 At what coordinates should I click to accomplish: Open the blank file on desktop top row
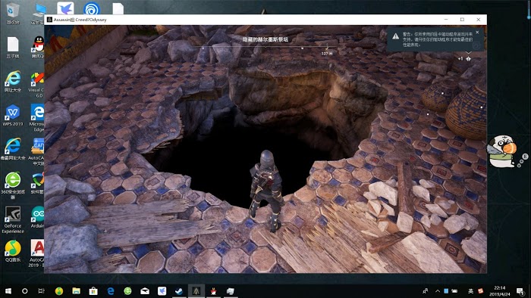click(118, 8)
